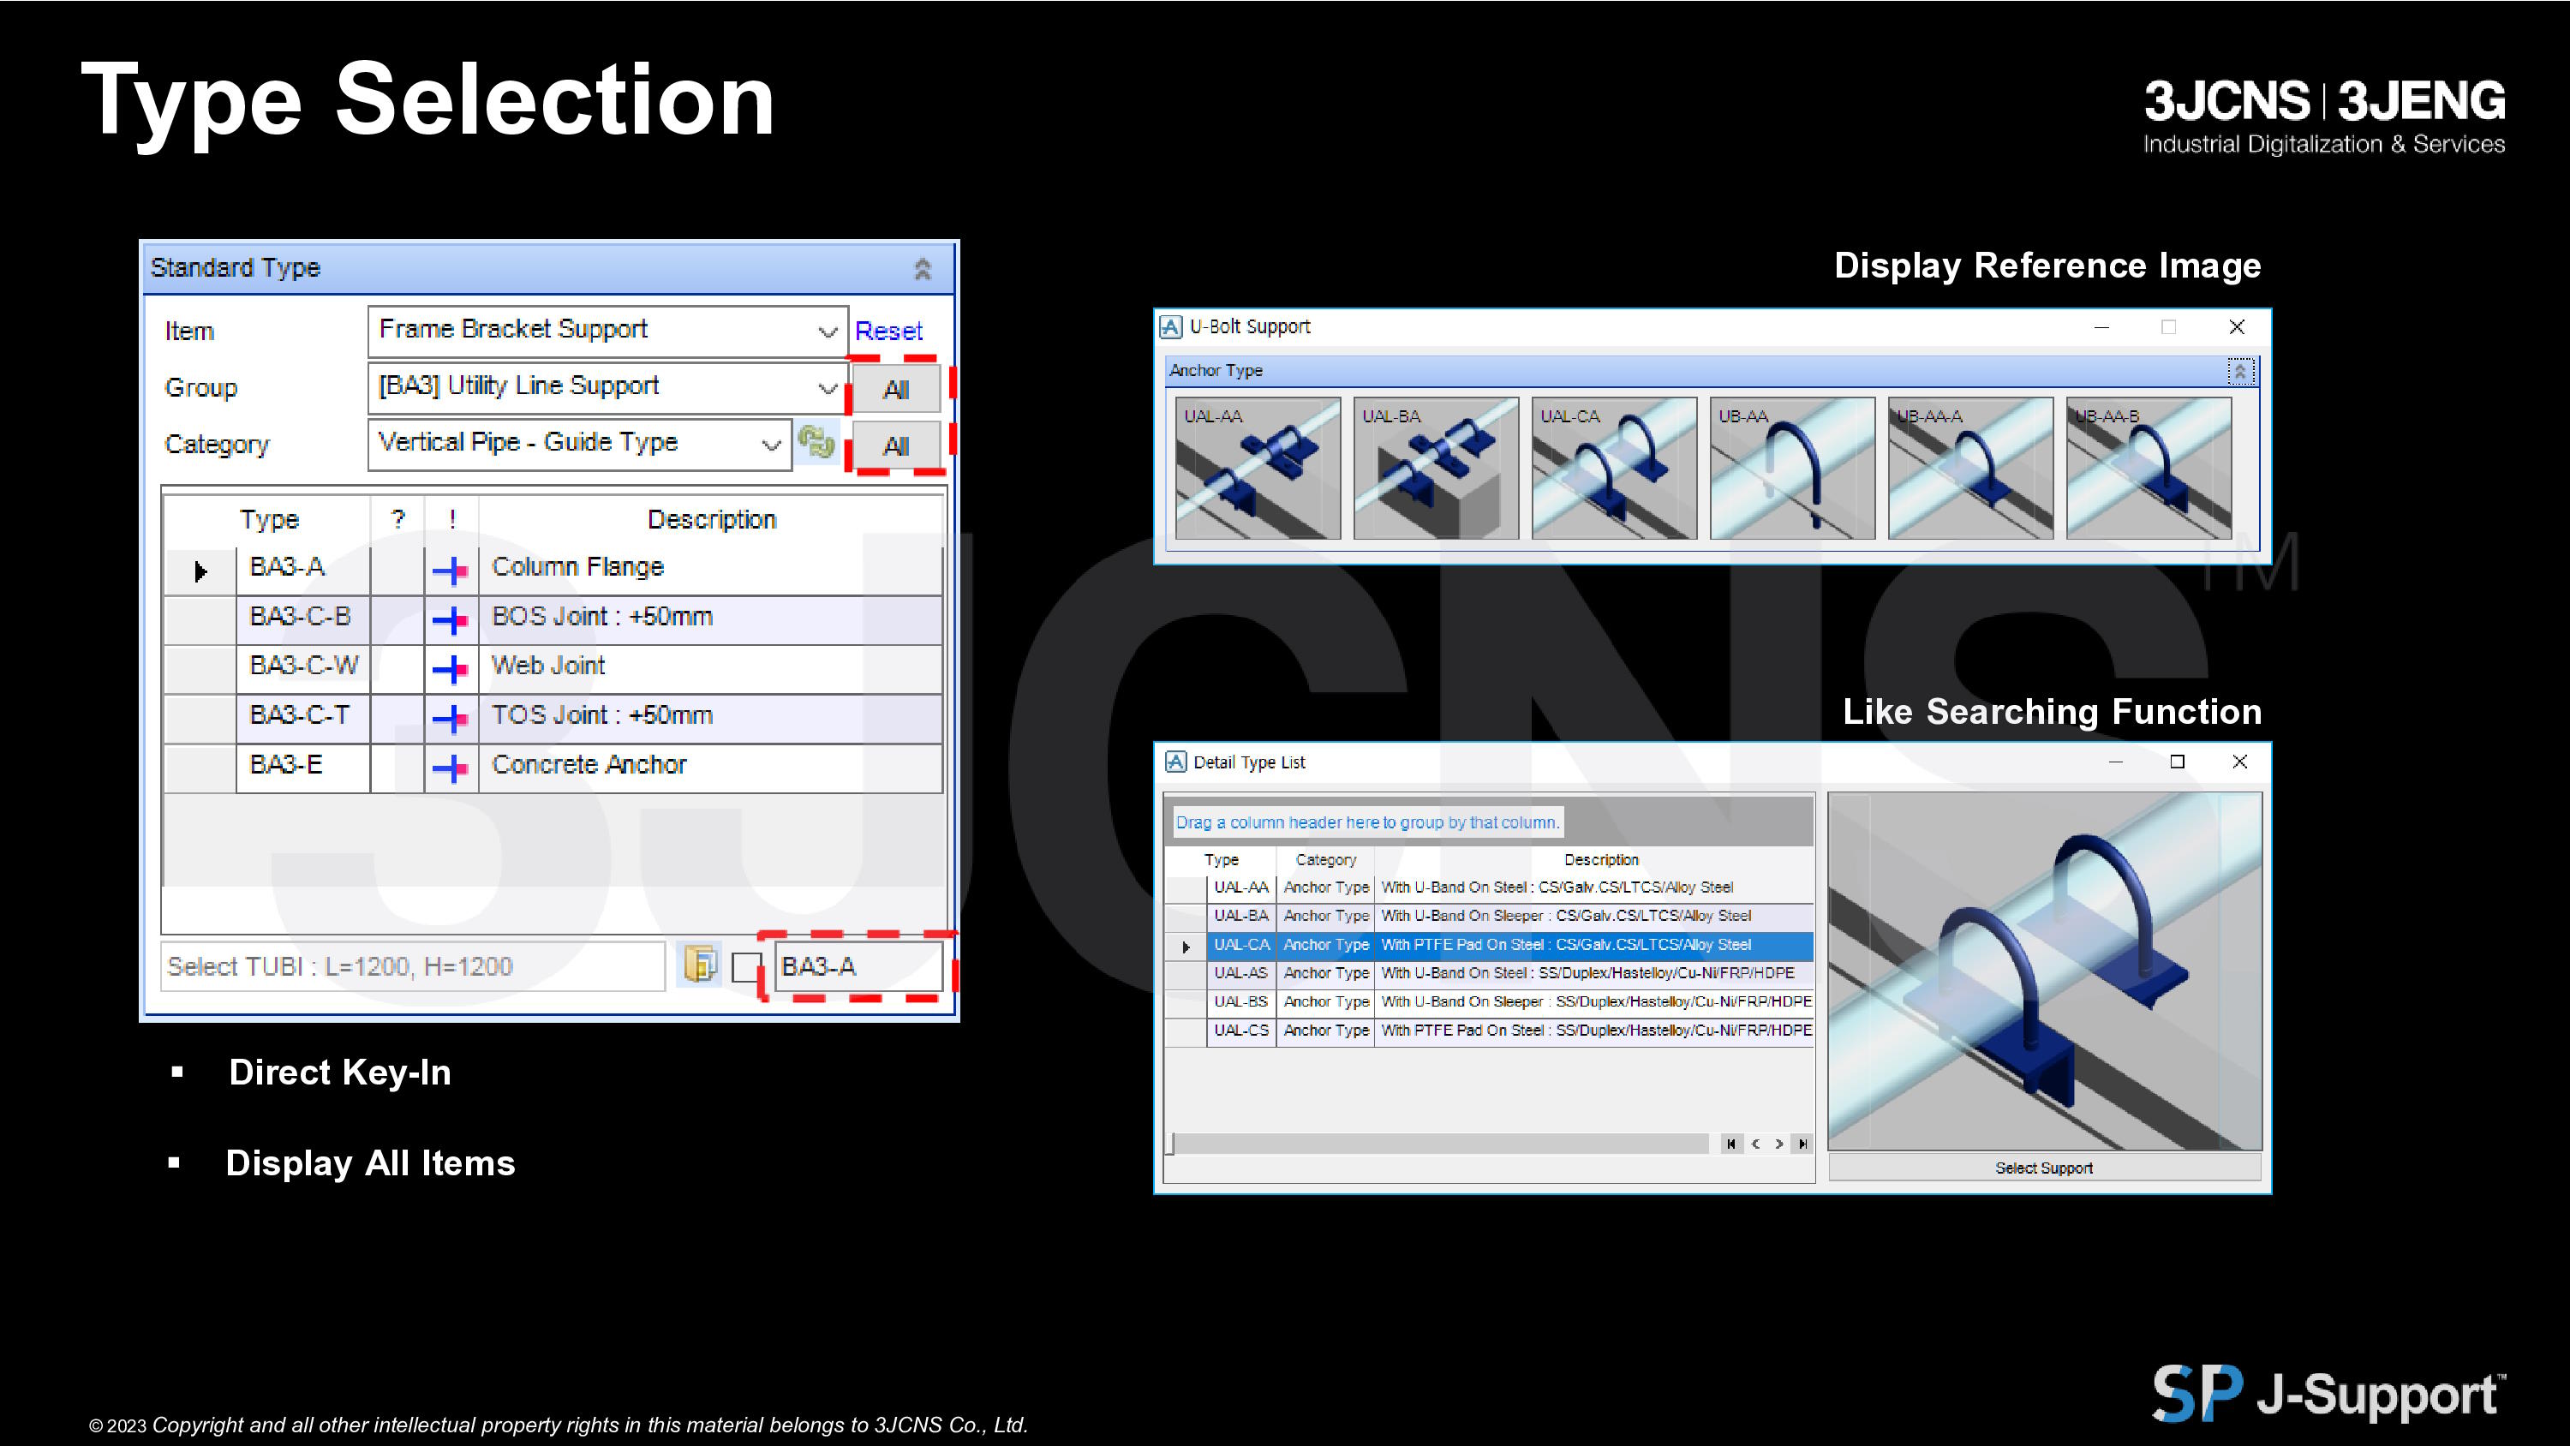Toggle the checkbox next to BA3-A field
2570x1446 pixels.
pyautogui.click(x=746, y=967)
